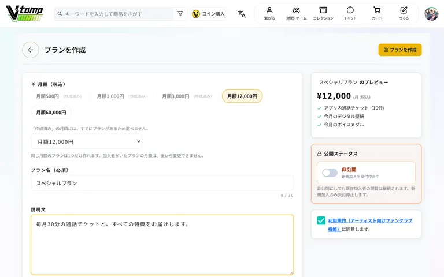The width and height of the screenshot is (444, 277).
Task: Click the ¥12,000 preview price
Action: tap(334, 96)
